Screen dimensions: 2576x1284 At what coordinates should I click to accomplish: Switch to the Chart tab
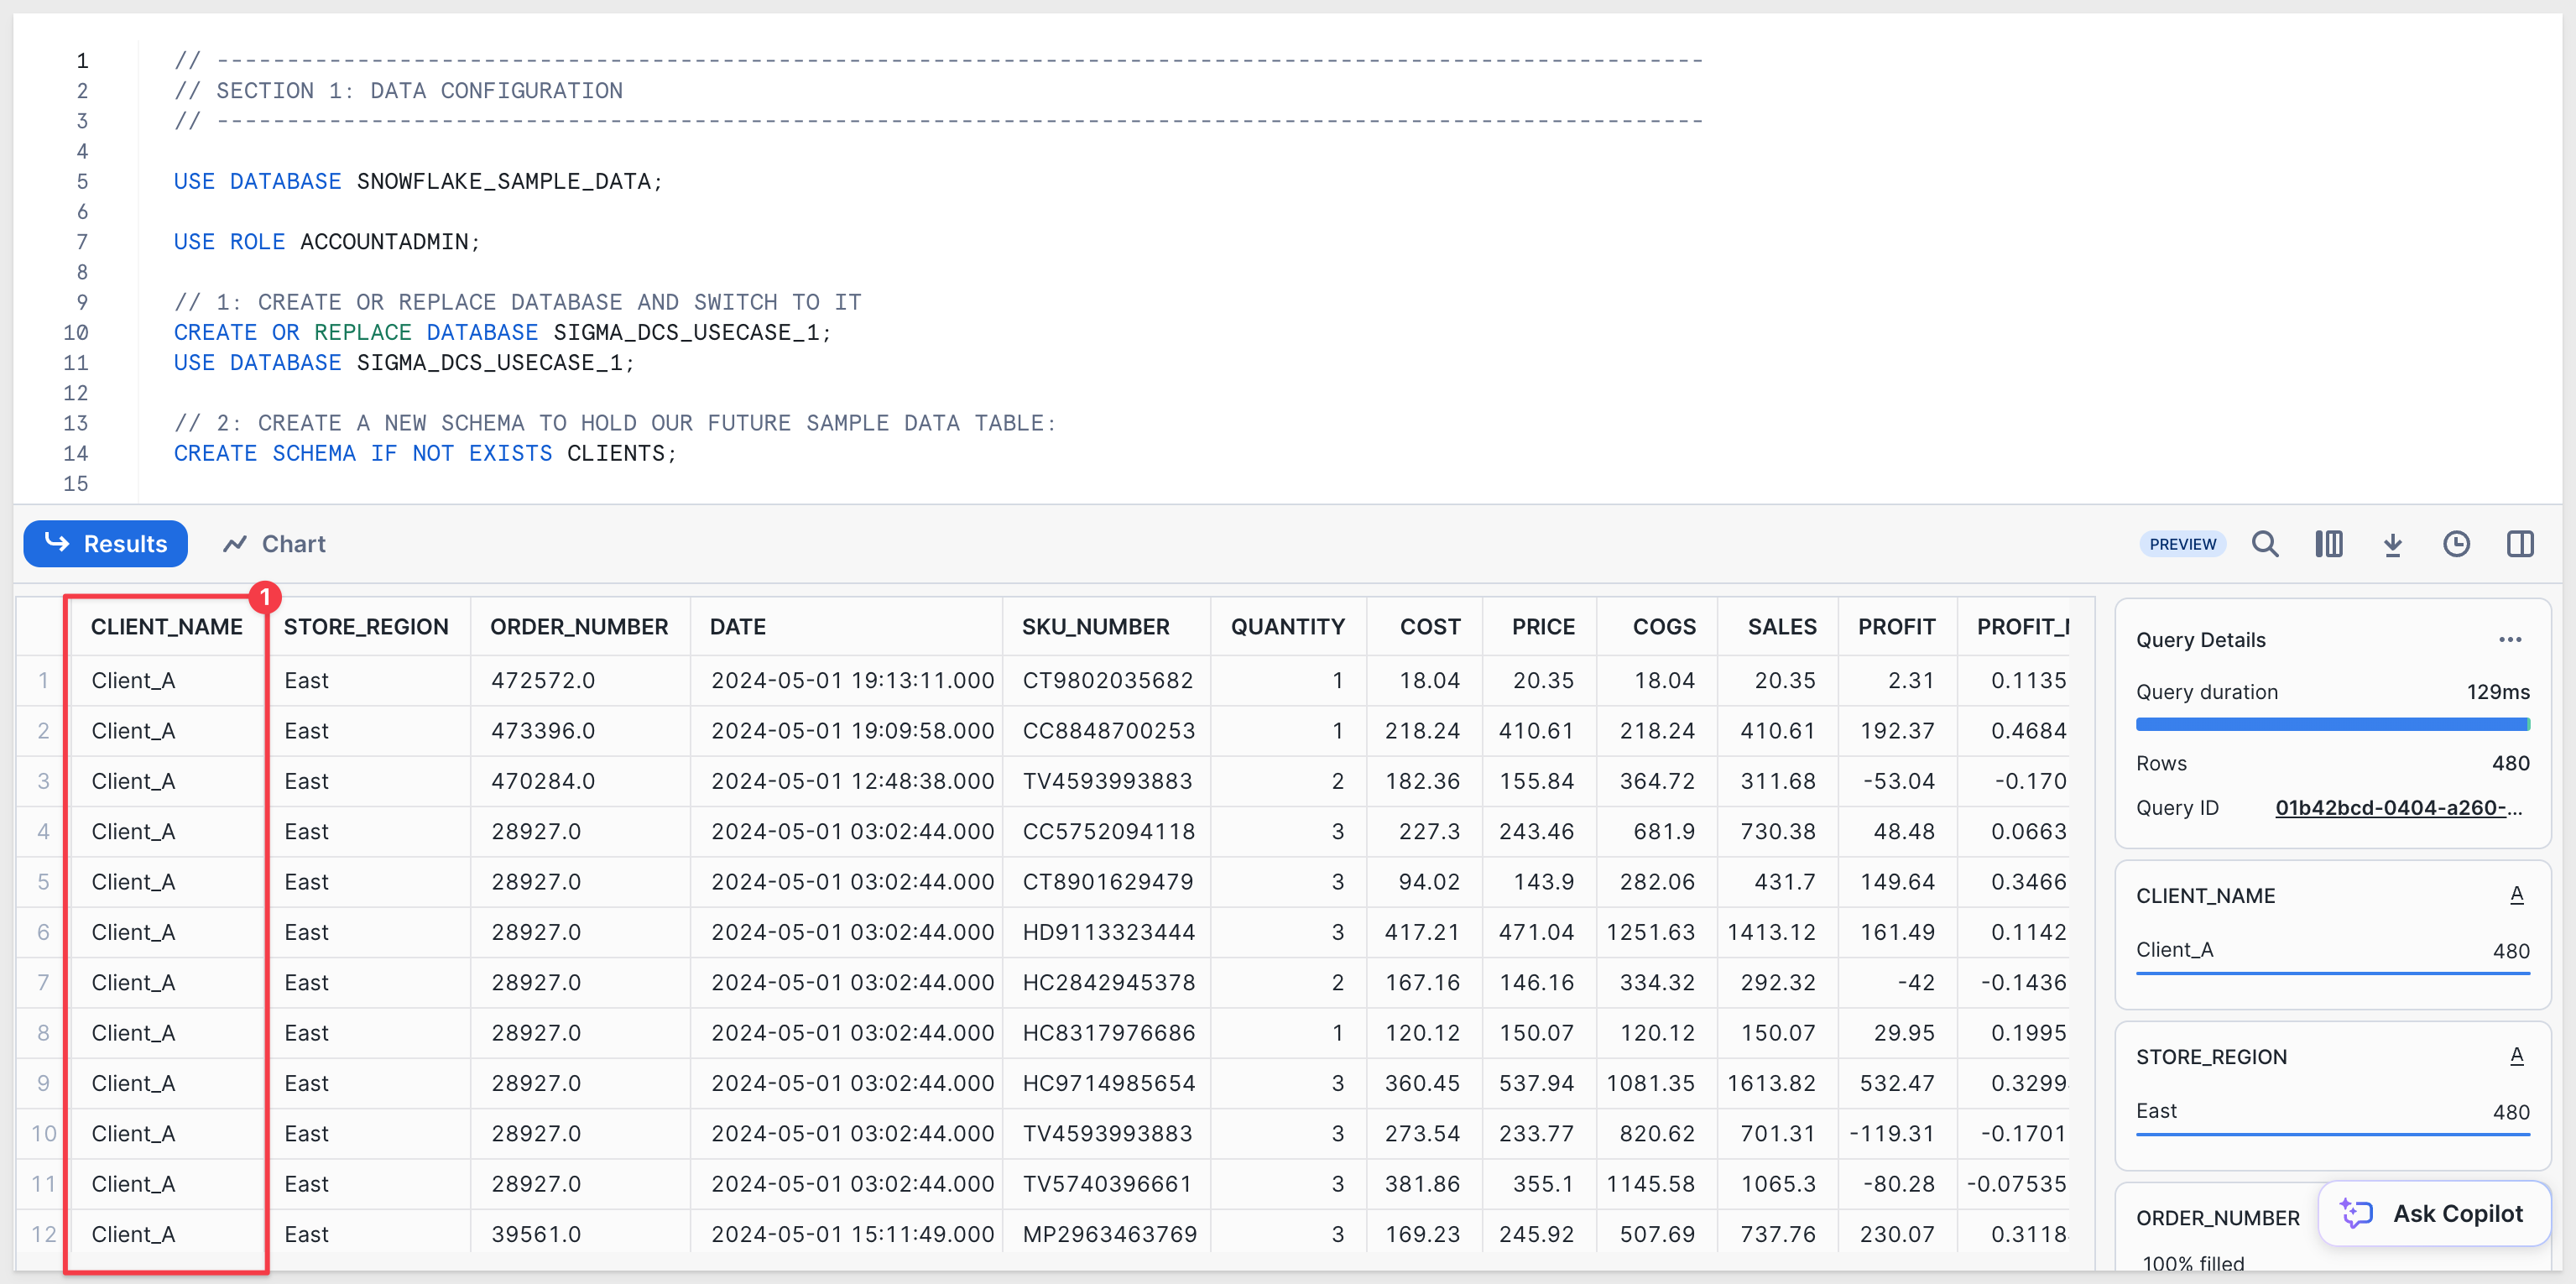point(275,543)
